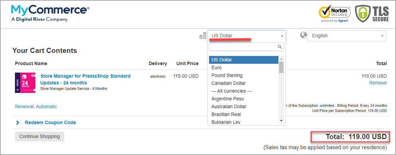Image resolution: width=396 pixels, height=155 pixels.
Task: Collapse the US Dollar currency dropdown
Action: tap(246, 36)
